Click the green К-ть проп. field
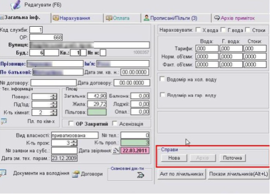Image resolution: width=270 pixels, height=194 pixels. tap(135, 142)
